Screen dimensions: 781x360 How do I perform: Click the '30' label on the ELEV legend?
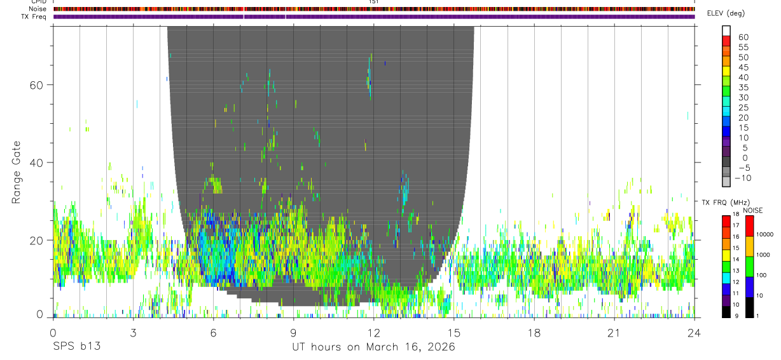[x=743, y=98]
